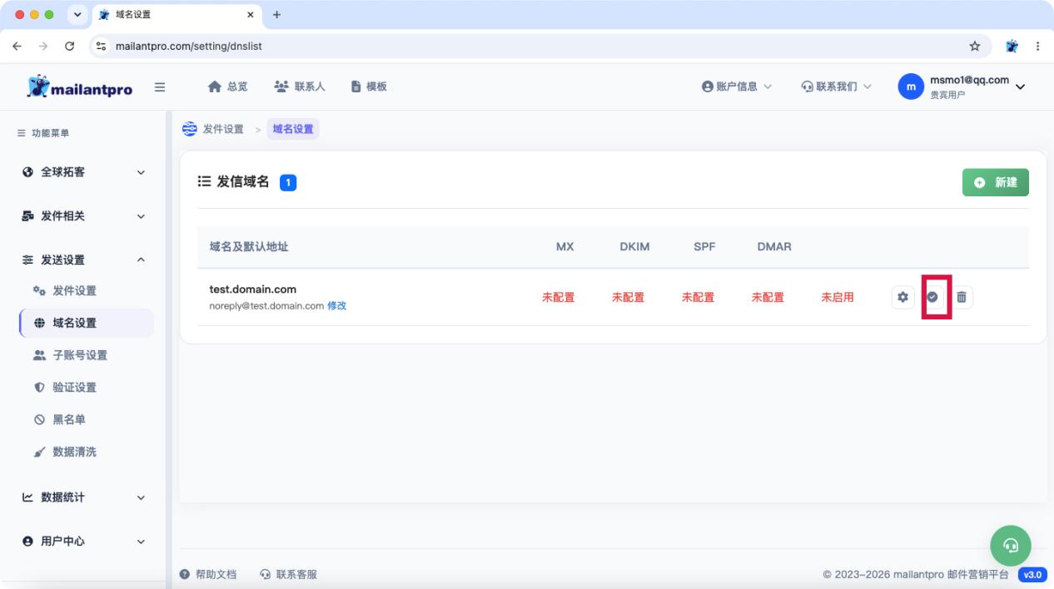The width and height of the screenshot is (1054, 589).
Task: Click SPF status 未配置
Action: click(698, 297)
